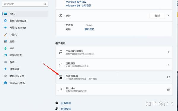Image resolution: width=178 pixels, height=111 pixels.
Task: Open the 联机支持 website link
Action: pos(90,29)
